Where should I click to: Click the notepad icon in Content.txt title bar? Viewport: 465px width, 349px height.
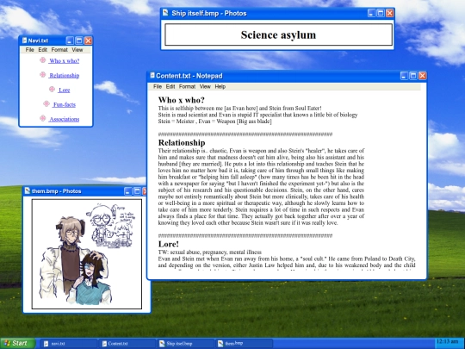click(152, 75)
